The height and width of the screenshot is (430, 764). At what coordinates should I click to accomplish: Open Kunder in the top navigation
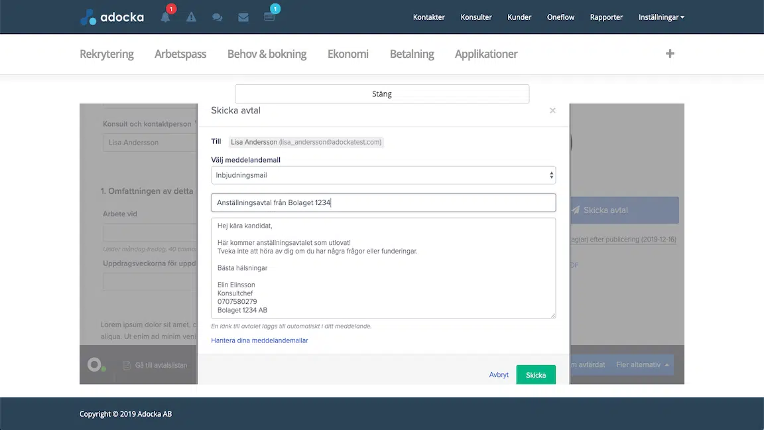(519, 17)
